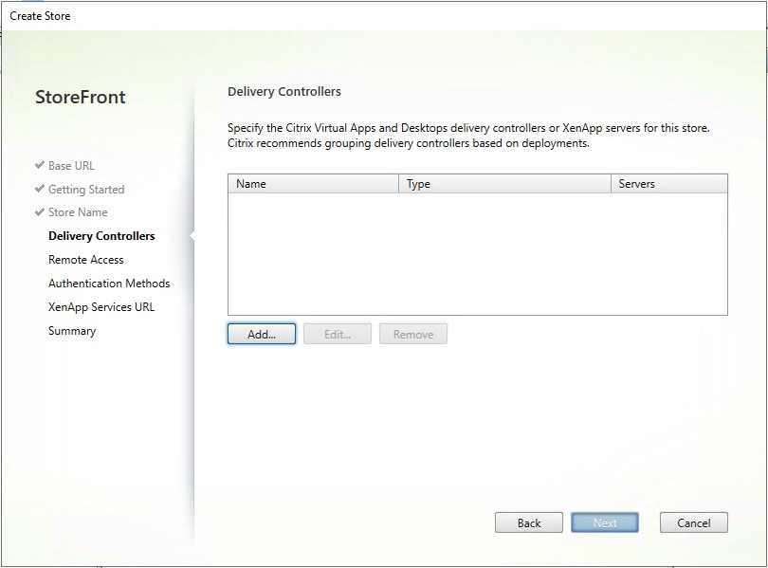Image resolution: width=768 pixels, height=568 pixels.
Task: Click the completed checkmark beside Base URL
Action: 41,165
